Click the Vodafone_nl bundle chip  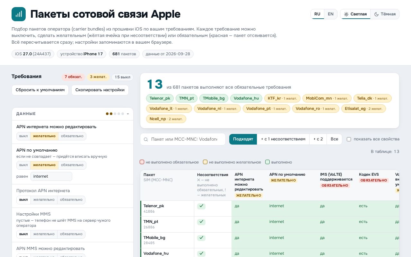217,109
